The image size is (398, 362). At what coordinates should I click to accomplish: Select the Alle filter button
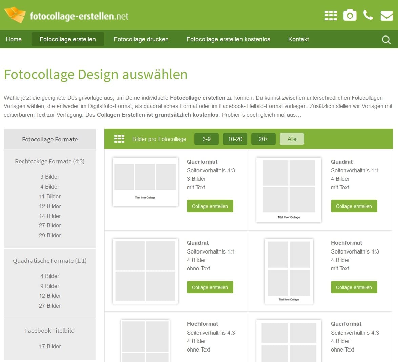pyautogui.click(x=292, y=139)
